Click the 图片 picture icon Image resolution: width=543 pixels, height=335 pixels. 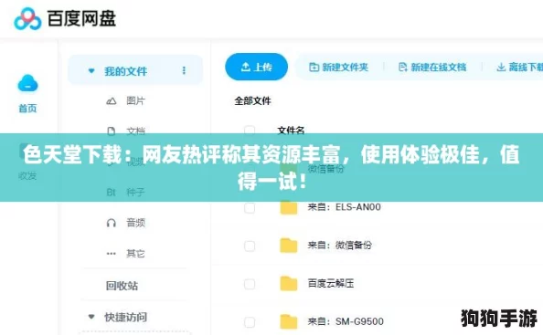pos(112,101)
